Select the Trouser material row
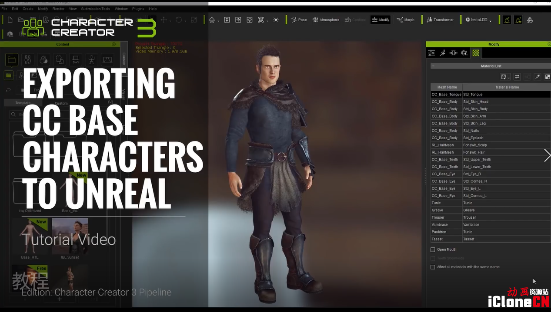This screenshot has height=312, width=551. (491, 217)
